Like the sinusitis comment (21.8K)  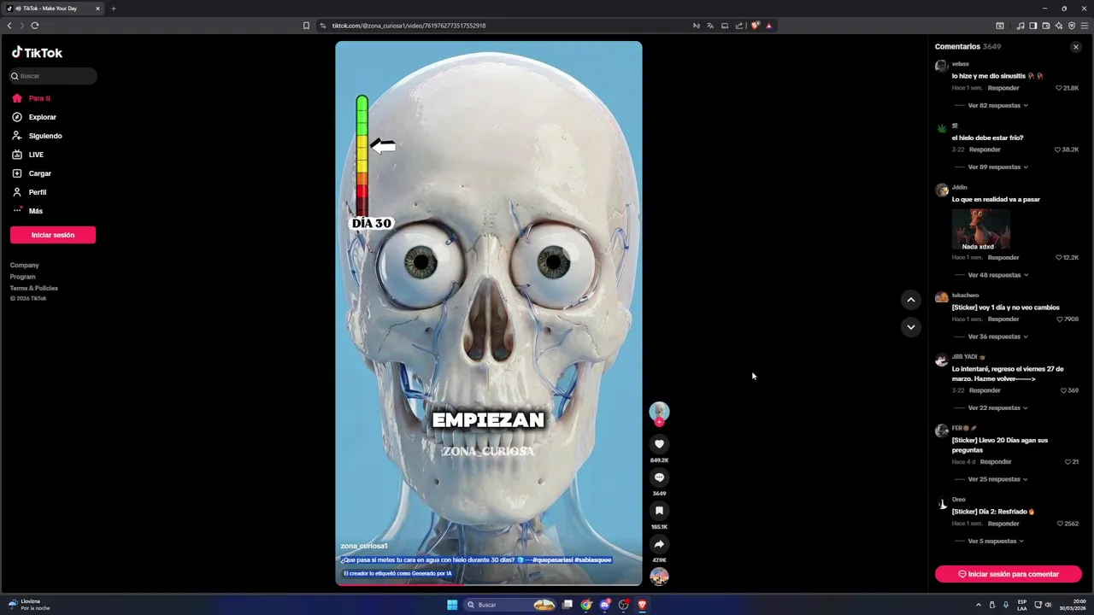tap(1059, 88)
